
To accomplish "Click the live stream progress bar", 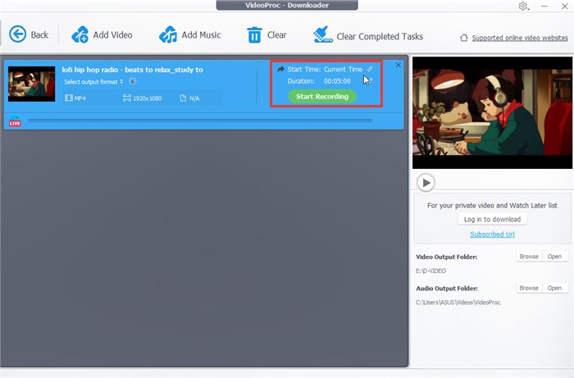I will [x=200, y=120].
